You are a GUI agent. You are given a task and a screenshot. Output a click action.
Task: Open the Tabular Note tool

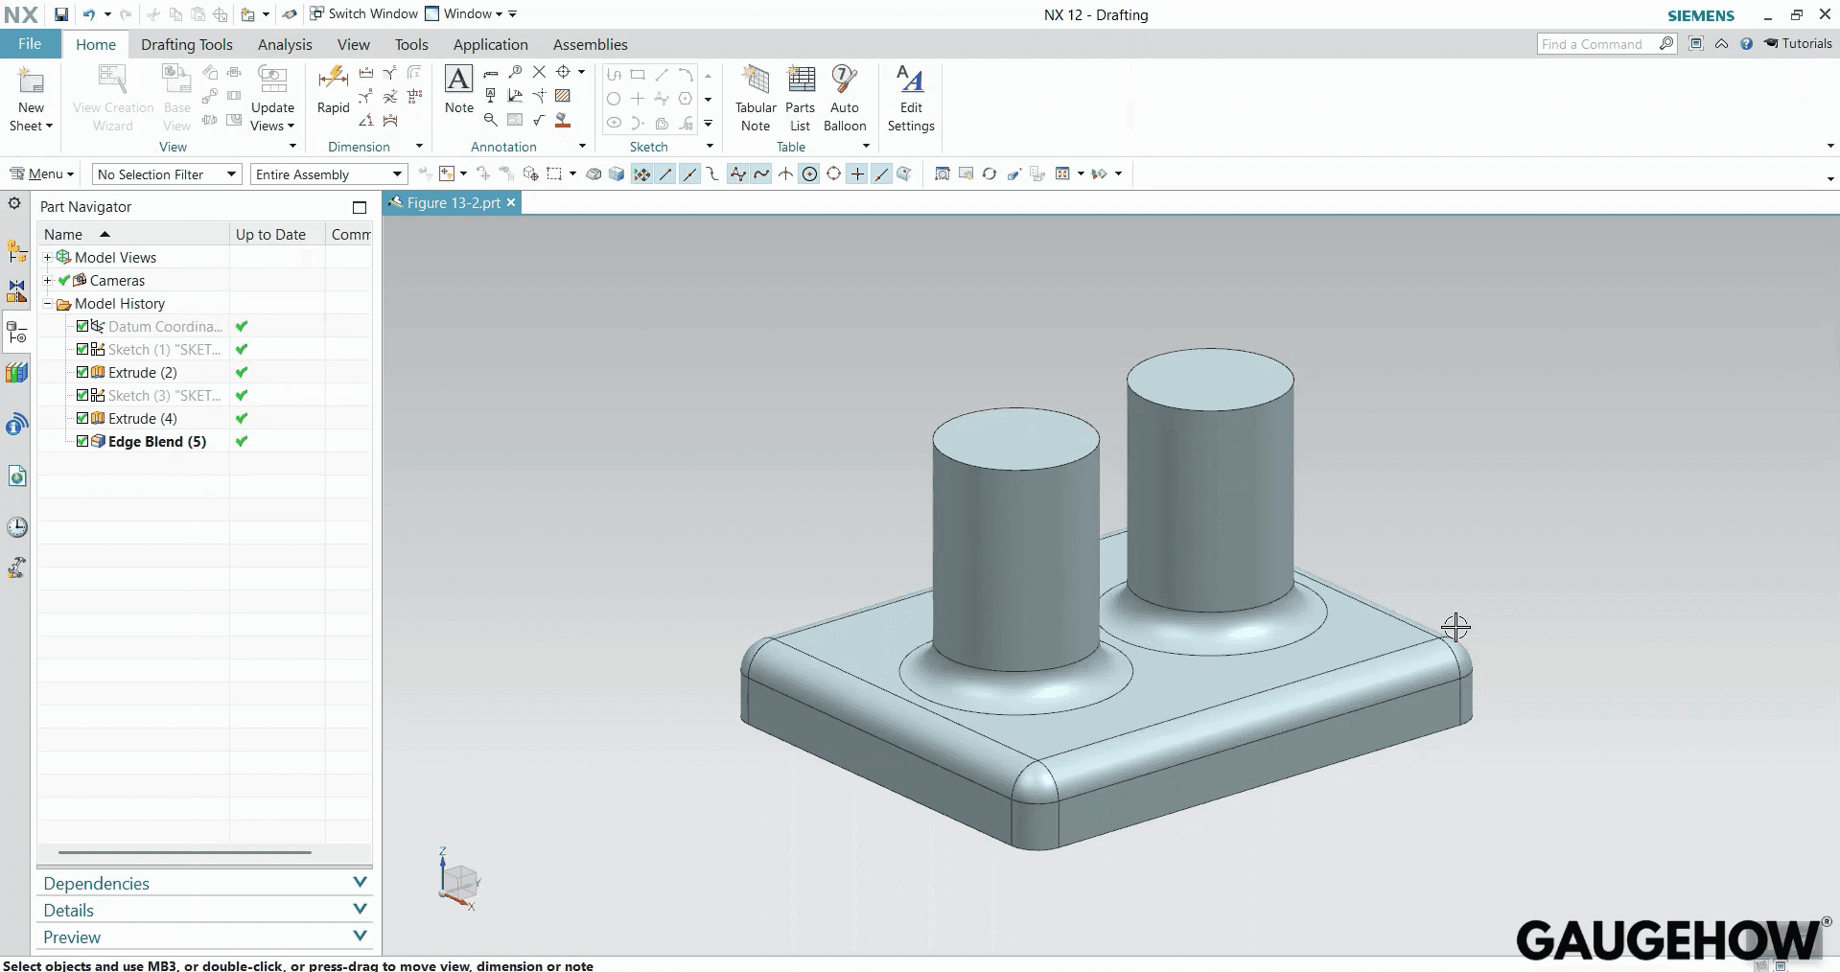point(755,96)
